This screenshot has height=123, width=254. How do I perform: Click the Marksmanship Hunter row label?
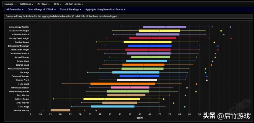18,69
